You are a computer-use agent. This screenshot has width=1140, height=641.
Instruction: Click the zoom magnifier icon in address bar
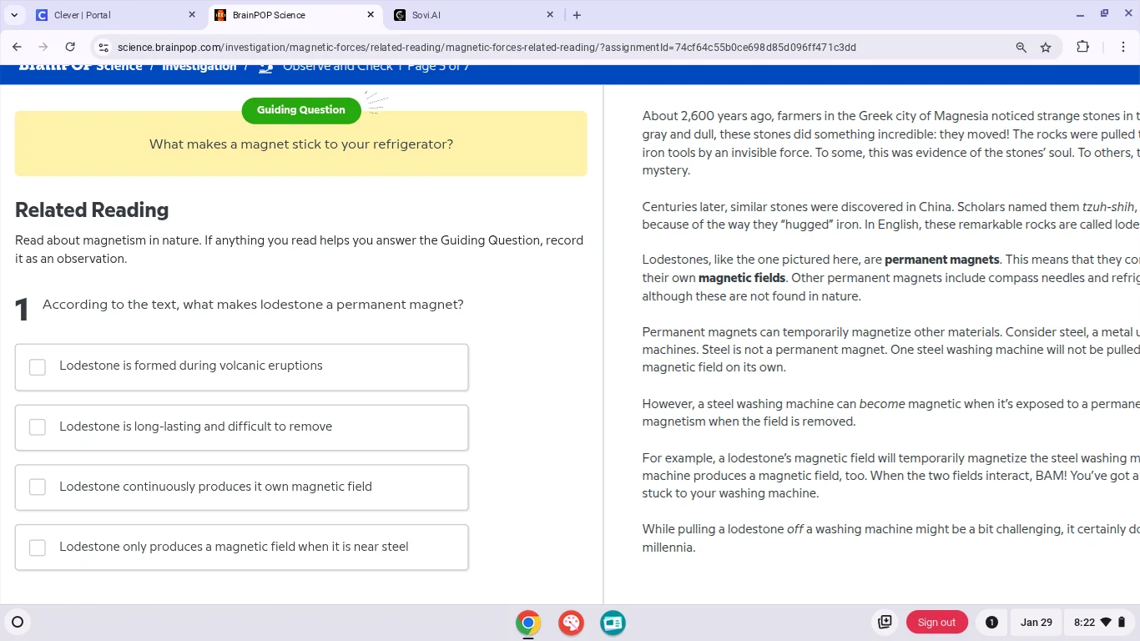point(1021,48)
